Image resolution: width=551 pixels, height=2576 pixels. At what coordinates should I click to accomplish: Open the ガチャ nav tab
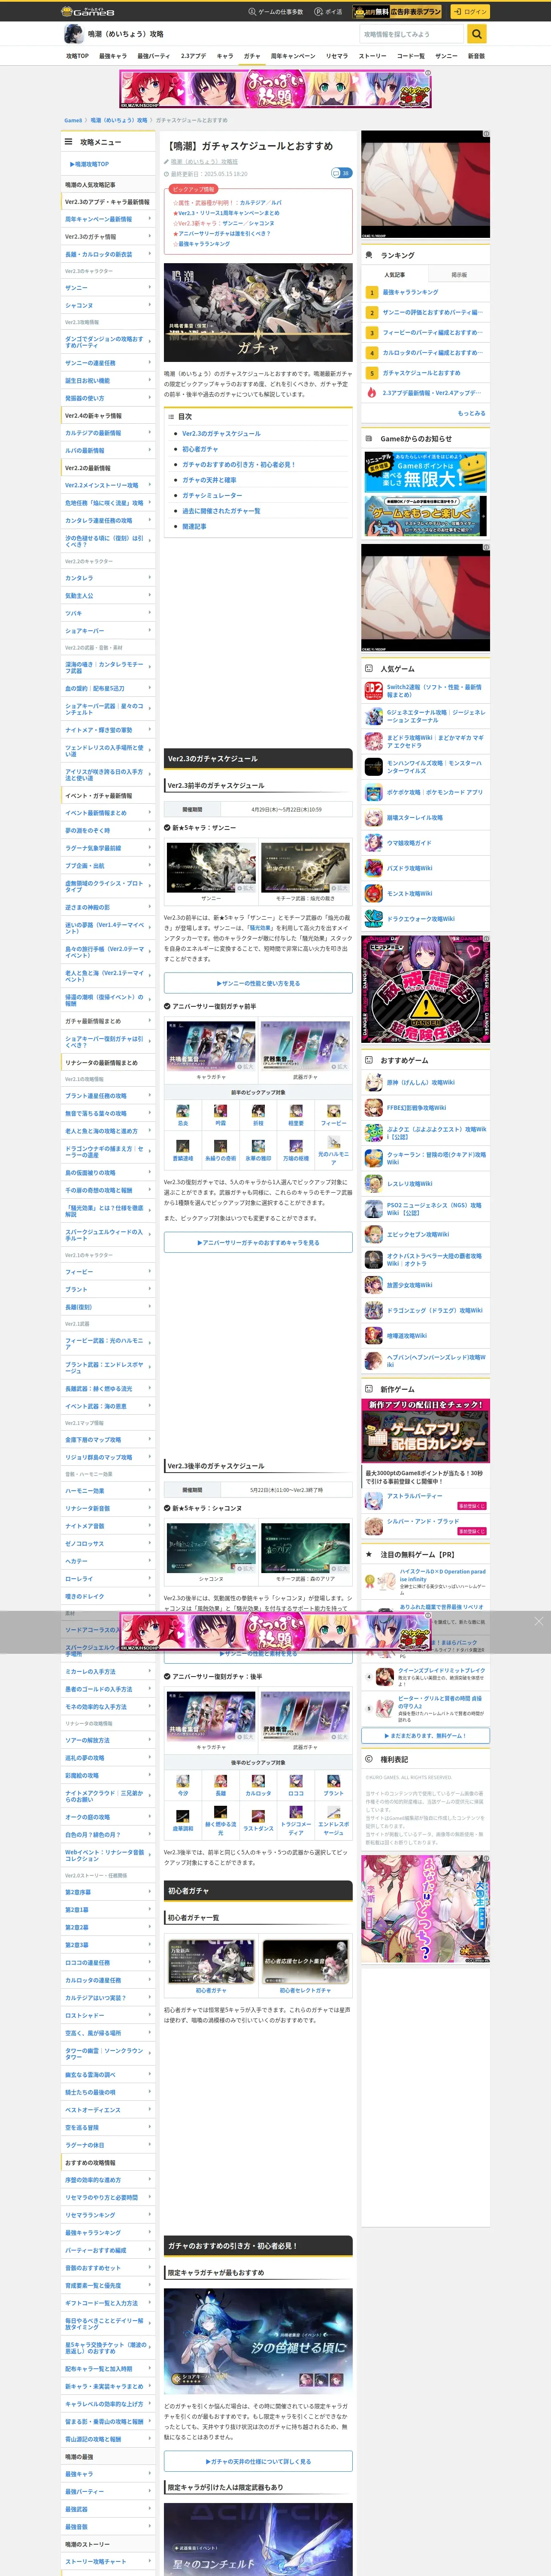click(252, 56)
